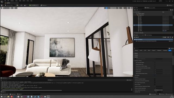174x98 pixels.
Task: Click the Add component button
Action: tap(164, 37)
